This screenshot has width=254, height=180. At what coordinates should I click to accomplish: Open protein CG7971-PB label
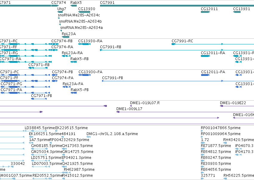41,96
